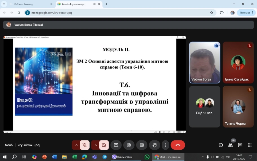Viewport: 257px width, 161px height.
Task: Open more options three-dot menu
Action: point(165,145)
